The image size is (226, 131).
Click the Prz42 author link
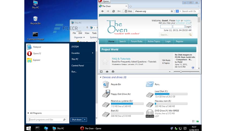[180, 62]
